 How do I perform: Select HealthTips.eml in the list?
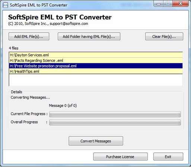(x=96, y=71)
